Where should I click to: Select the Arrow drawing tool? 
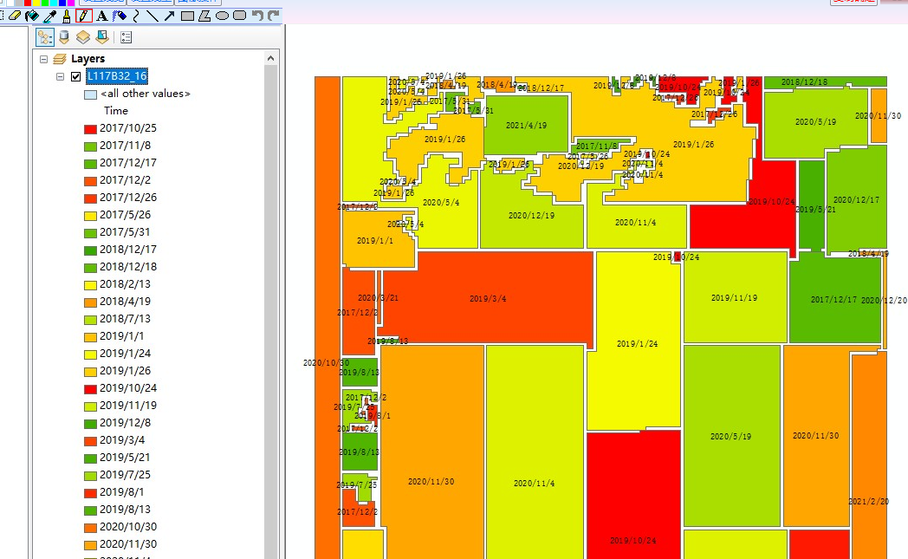[x=170, y=16]
